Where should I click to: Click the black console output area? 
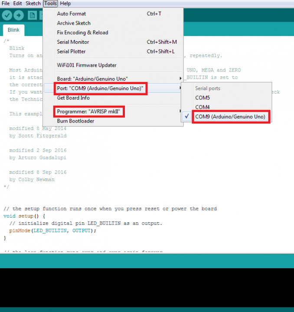[x=147, y=288]
